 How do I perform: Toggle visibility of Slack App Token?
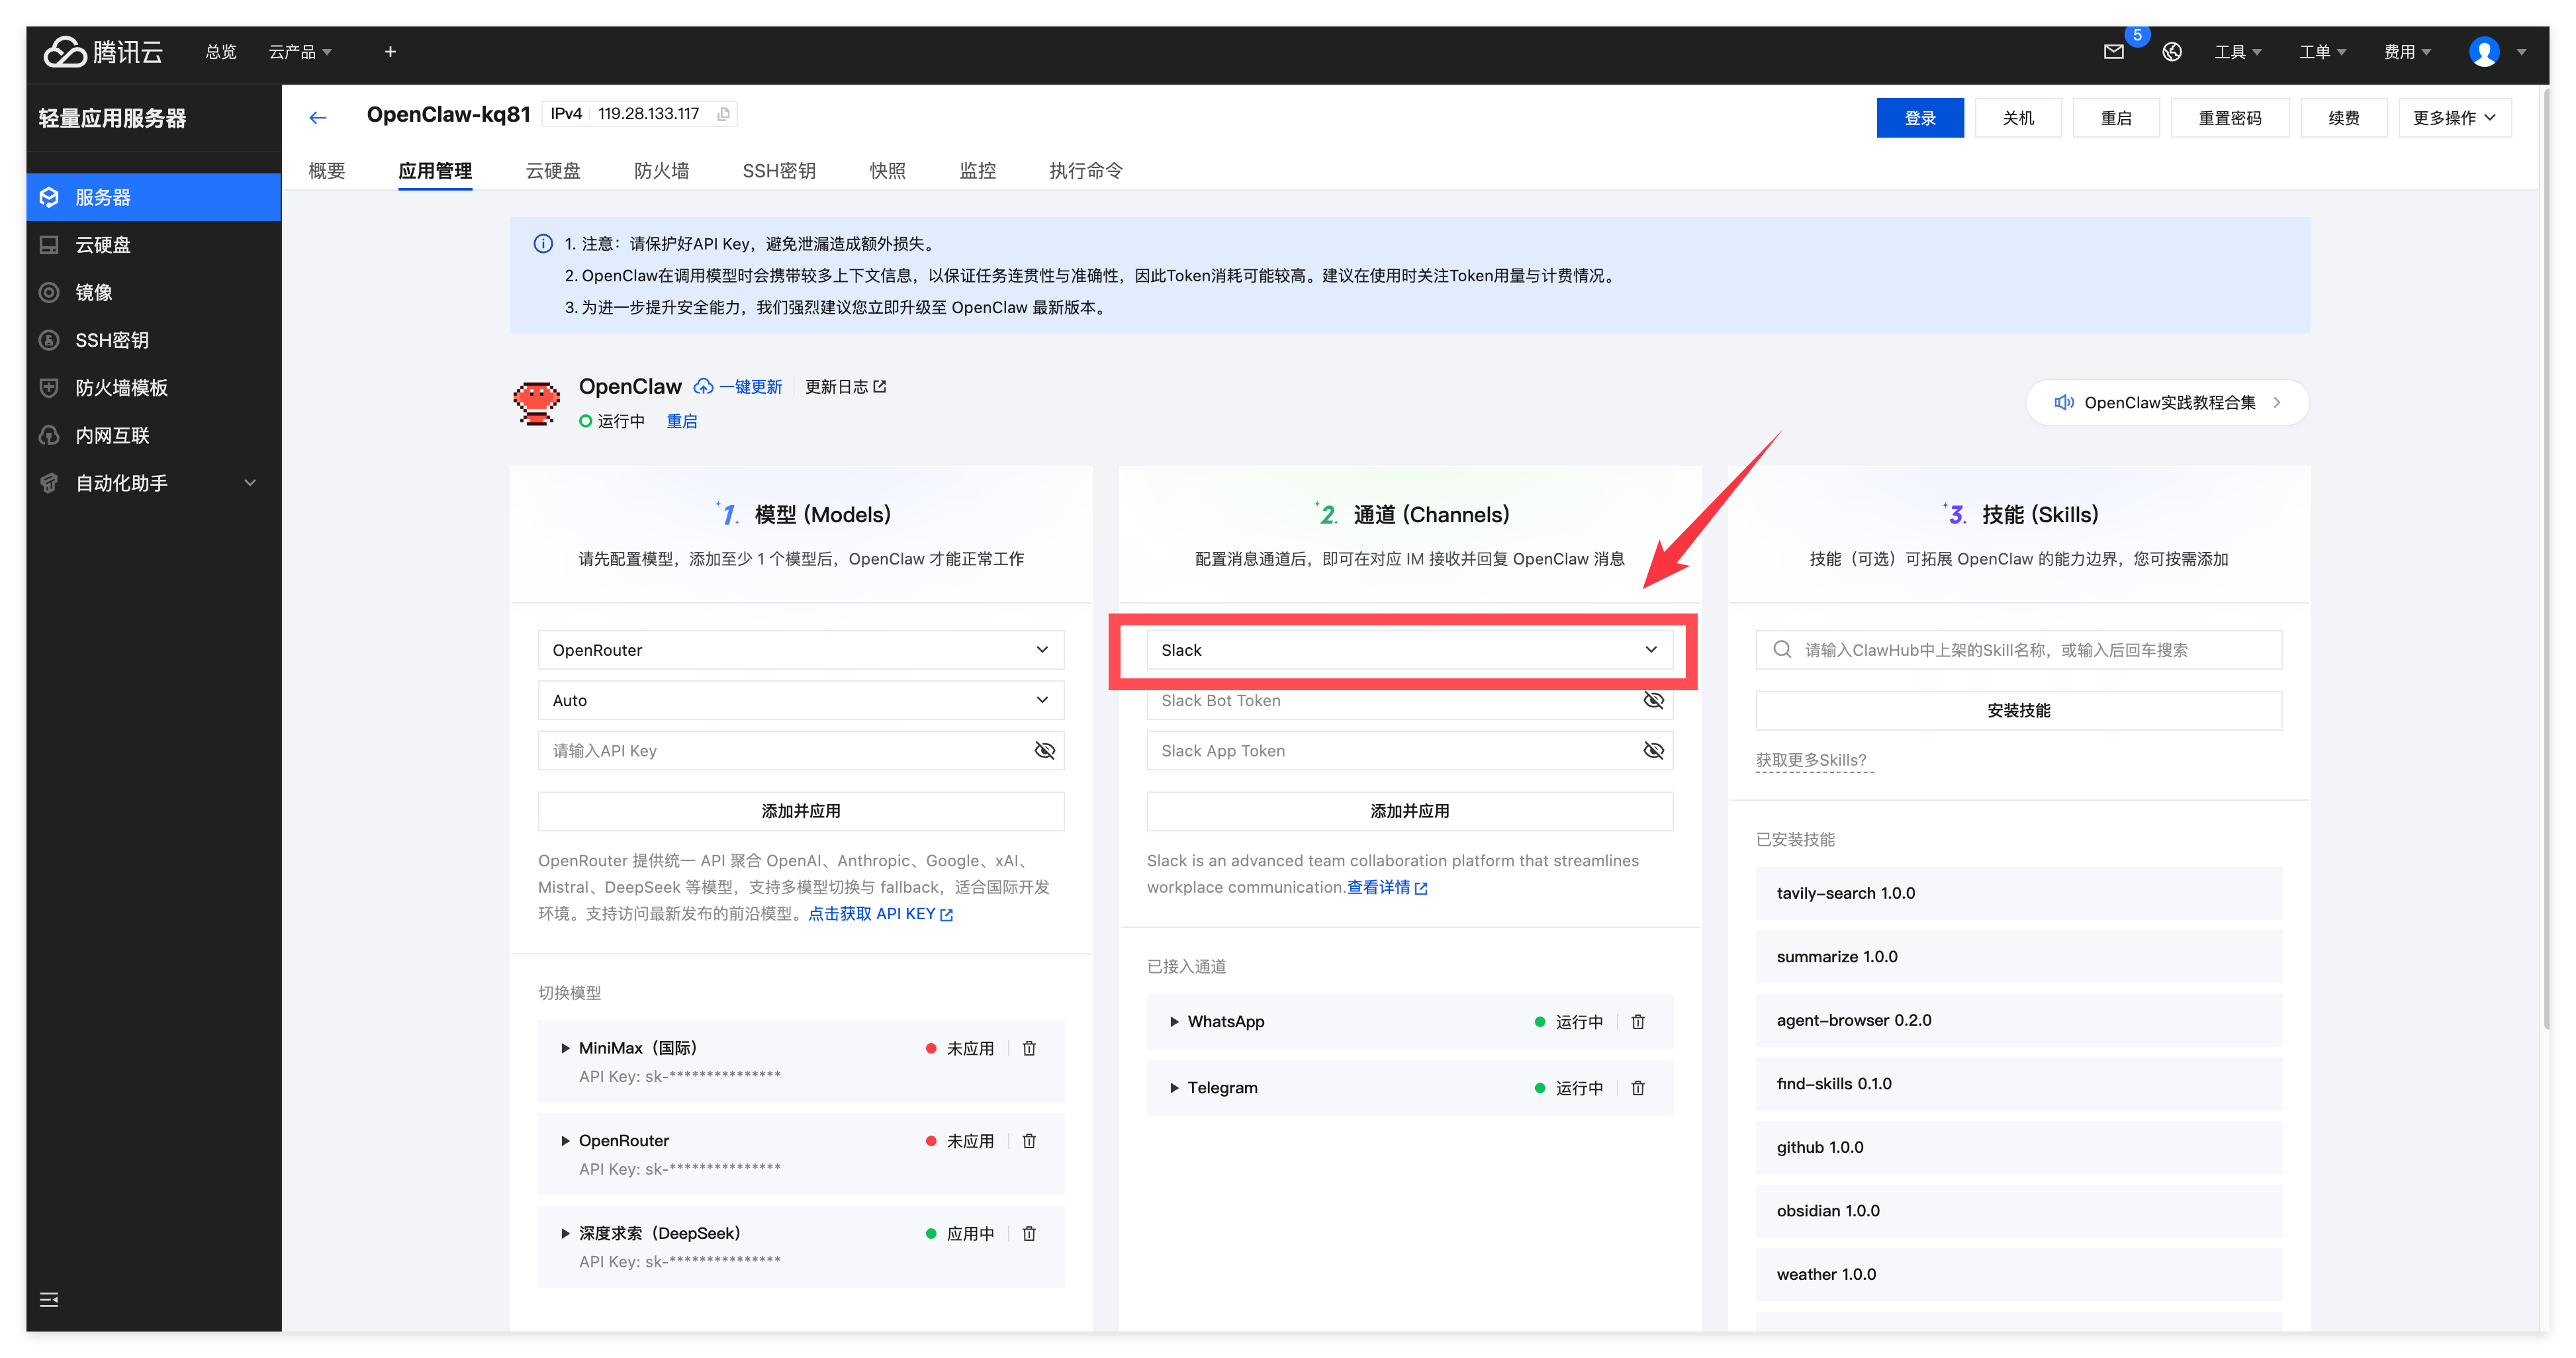pyautogui.click(x=1653, y=750)
